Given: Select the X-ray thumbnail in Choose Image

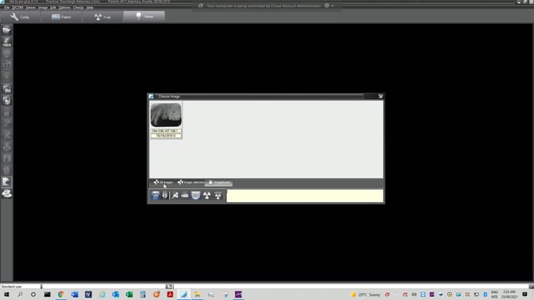Looking at the screenshot, I should pyautogui.click(x=166, y=115).
